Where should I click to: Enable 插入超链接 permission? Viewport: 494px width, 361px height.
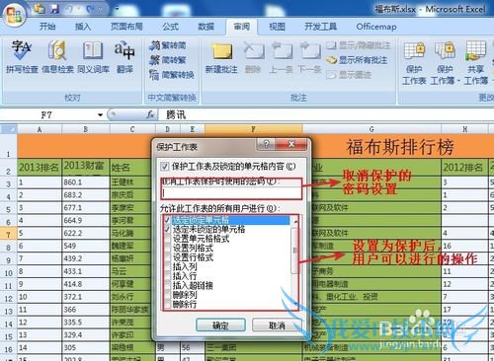point(167,285)
